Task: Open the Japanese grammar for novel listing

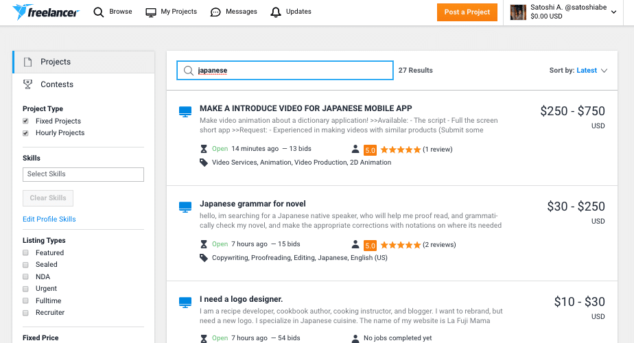Action: pos(253,204)
